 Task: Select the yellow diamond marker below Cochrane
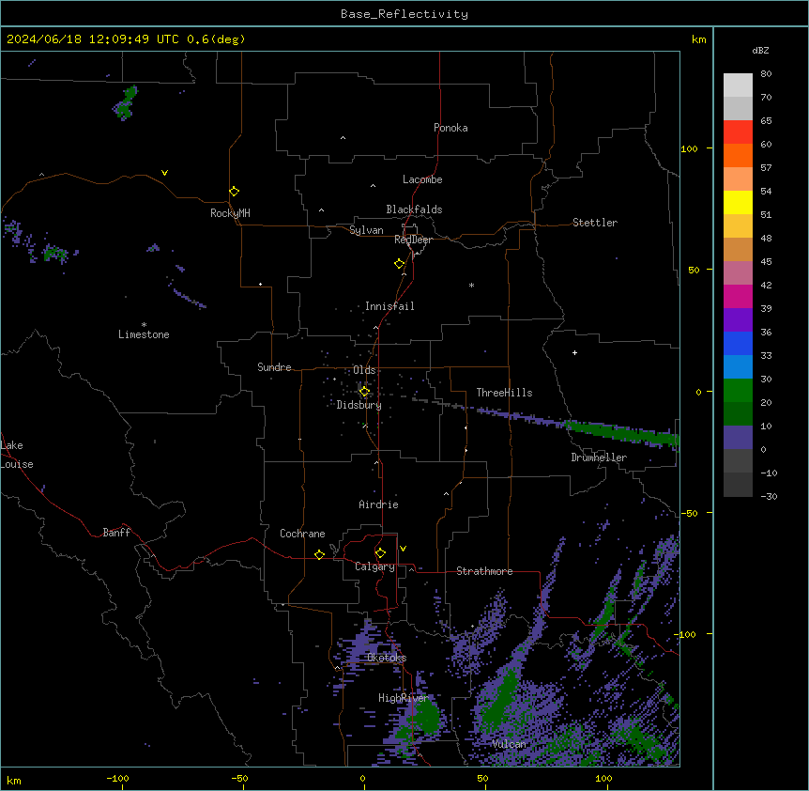(319, 554)
